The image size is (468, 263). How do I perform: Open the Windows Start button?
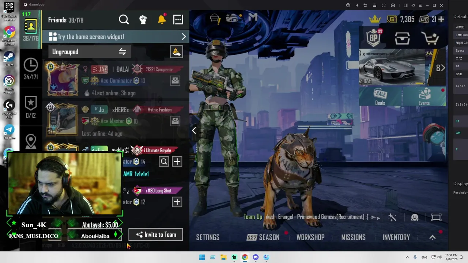click(202, 257)
